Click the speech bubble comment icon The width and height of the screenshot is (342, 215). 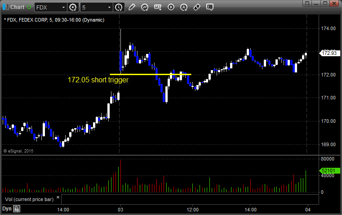pyautogui.click(x=210, y=7)
